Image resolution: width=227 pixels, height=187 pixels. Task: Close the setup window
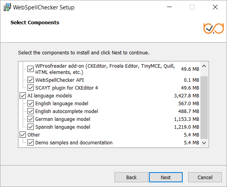pyautogui.click(x=215, y=7)
